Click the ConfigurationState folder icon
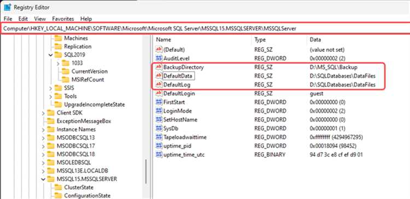 (58, 196)
